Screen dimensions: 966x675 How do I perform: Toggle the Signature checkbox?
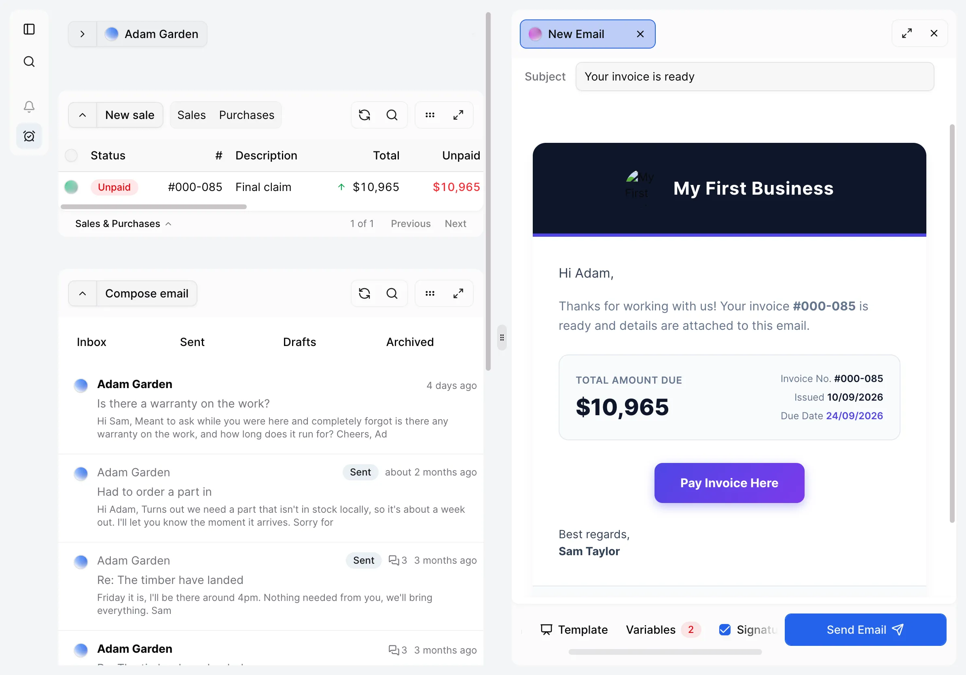click(x=724, y=630)
